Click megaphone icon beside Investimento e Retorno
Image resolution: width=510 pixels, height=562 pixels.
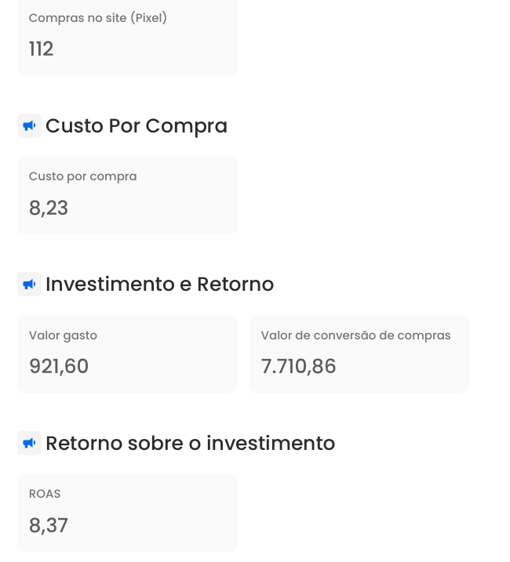[30, 285]
